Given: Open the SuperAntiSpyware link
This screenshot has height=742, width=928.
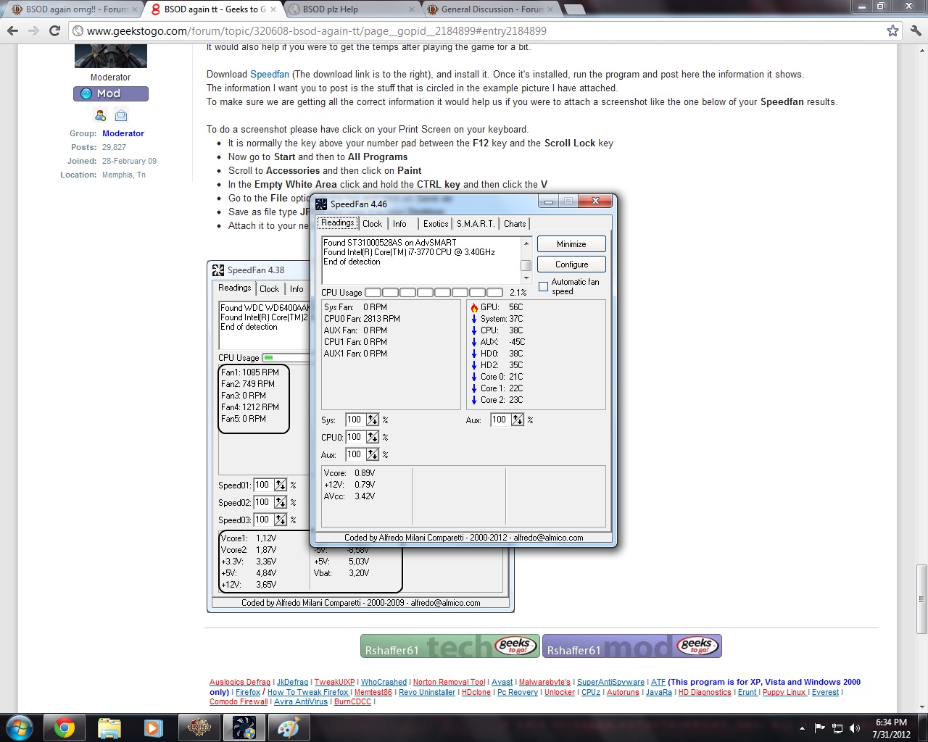Looking at the screenshot, I should coord(610,682).
